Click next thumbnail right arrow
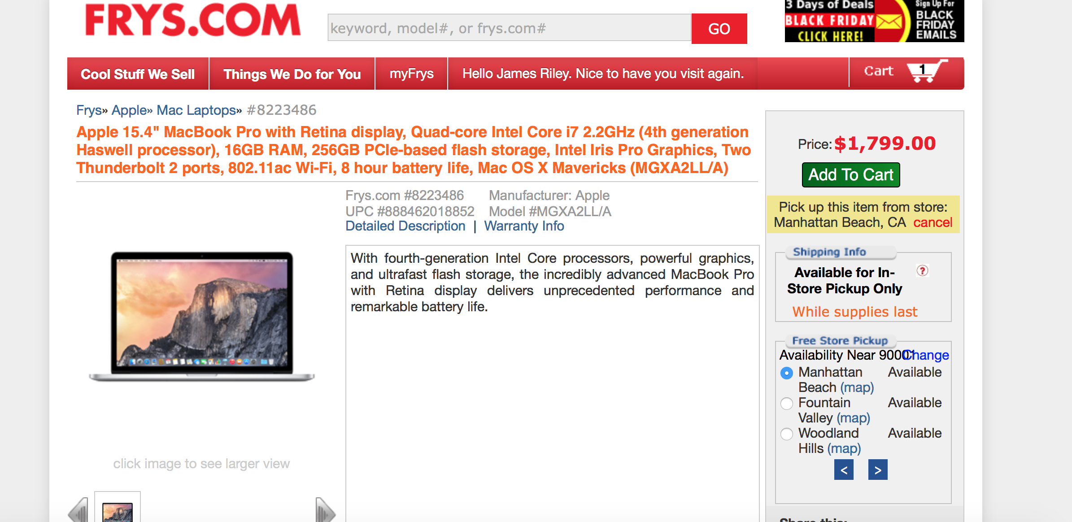The width and height of the screenshot is (1072, 522). [325, 511]
